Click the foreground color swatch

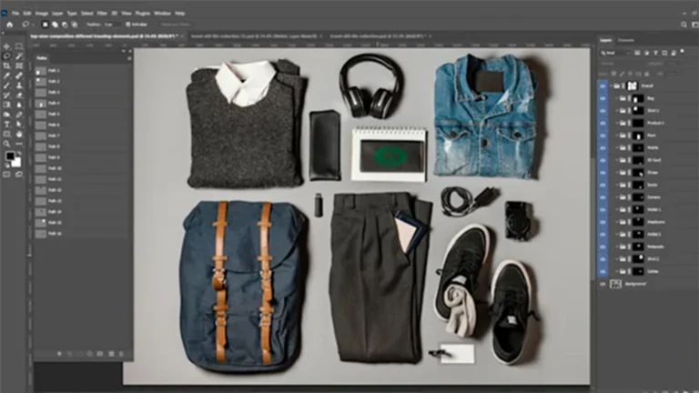coord(10,156)
